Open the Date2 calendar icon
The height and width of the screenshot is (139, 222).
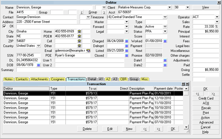point(165,65)
